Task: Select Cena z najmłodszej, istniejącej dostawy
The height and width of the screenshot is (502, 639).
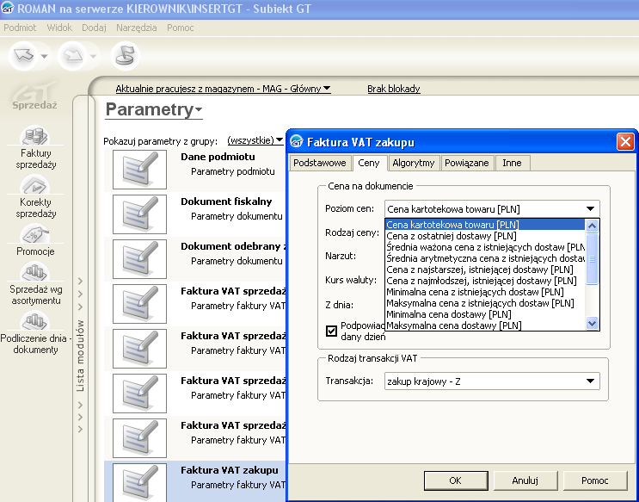Action: (x=485, y=281)
